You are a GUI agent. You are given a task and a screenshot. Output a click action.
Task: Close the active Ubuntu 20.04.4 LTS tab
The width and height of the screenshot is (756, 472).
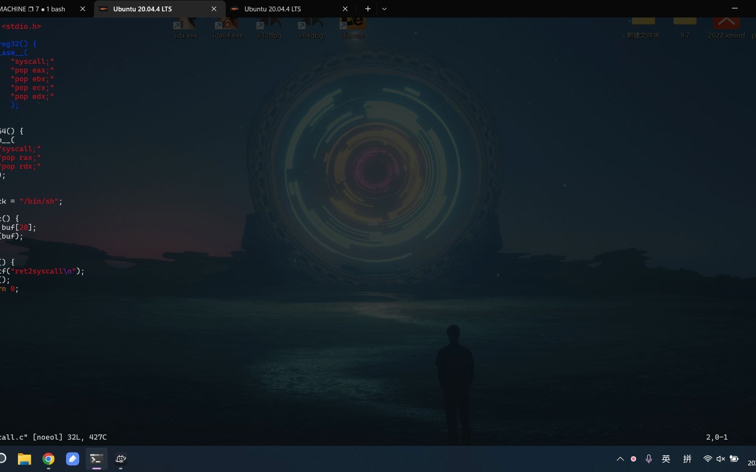click(x=214, y=9)
